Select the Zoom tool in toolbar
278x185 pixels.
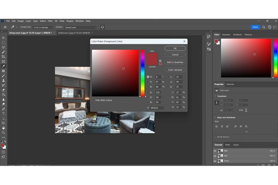[3, 132]
